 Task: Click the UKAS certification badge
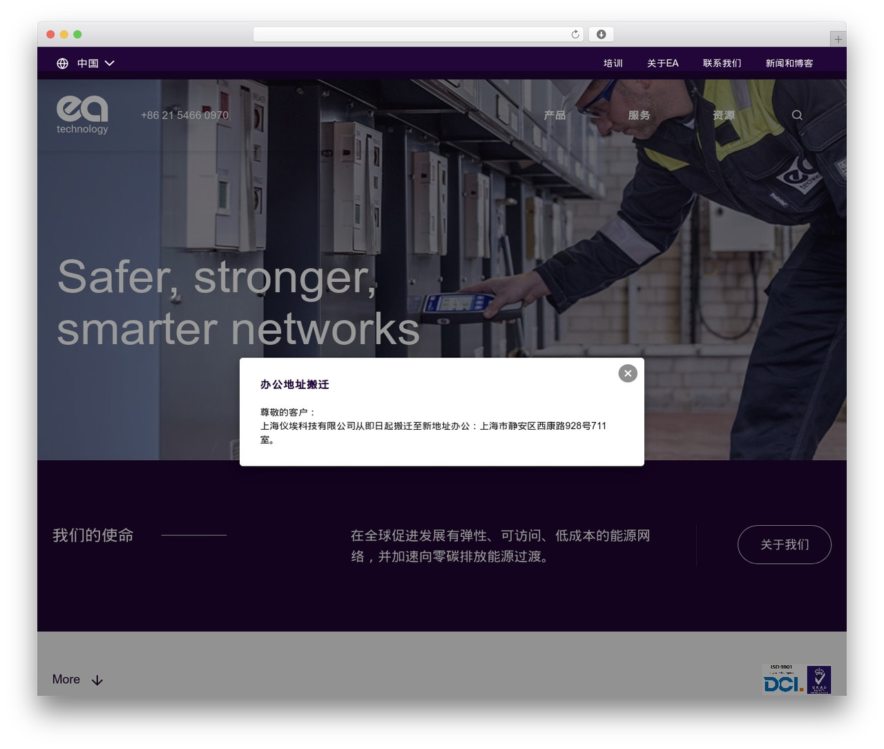pos(819,680)
